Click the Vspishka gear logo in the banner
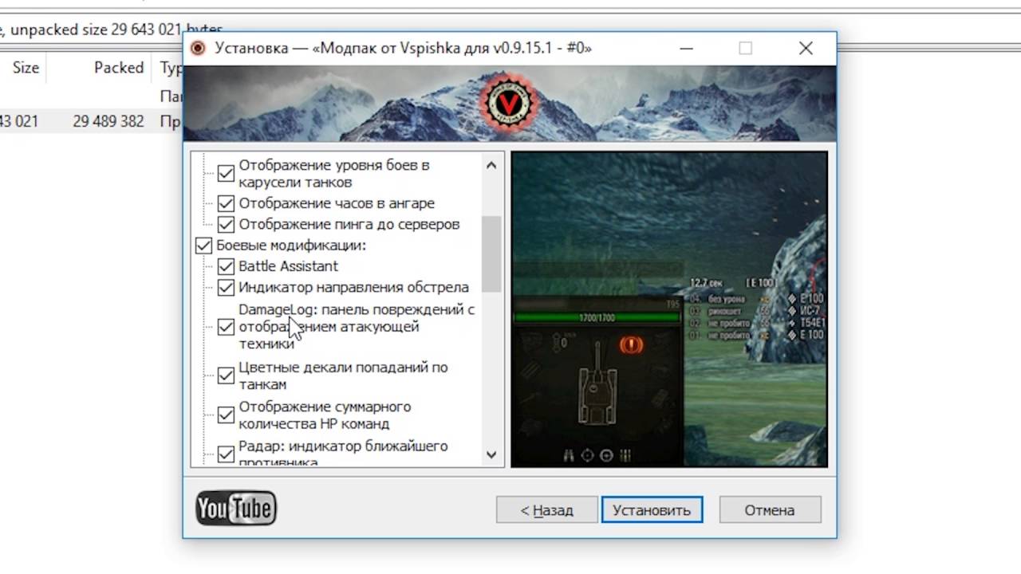Image resolution: width=1021 pixels, height=574 pixels. pyautogui.click(x=509, y=104)
